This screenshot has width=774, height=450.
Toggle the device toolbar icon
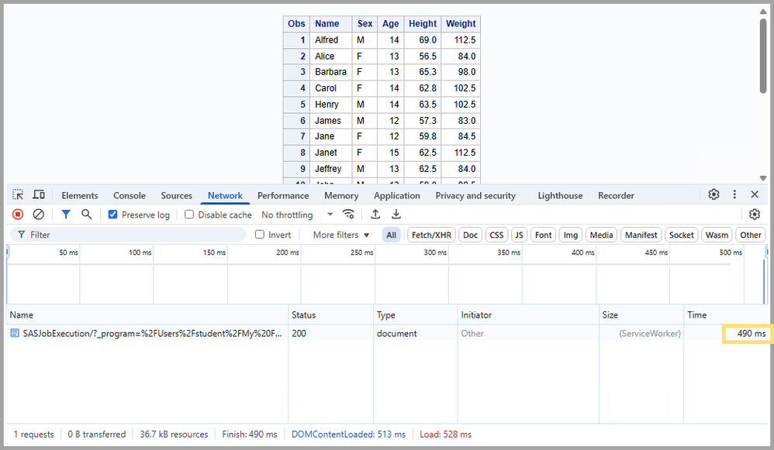(38, 195)
